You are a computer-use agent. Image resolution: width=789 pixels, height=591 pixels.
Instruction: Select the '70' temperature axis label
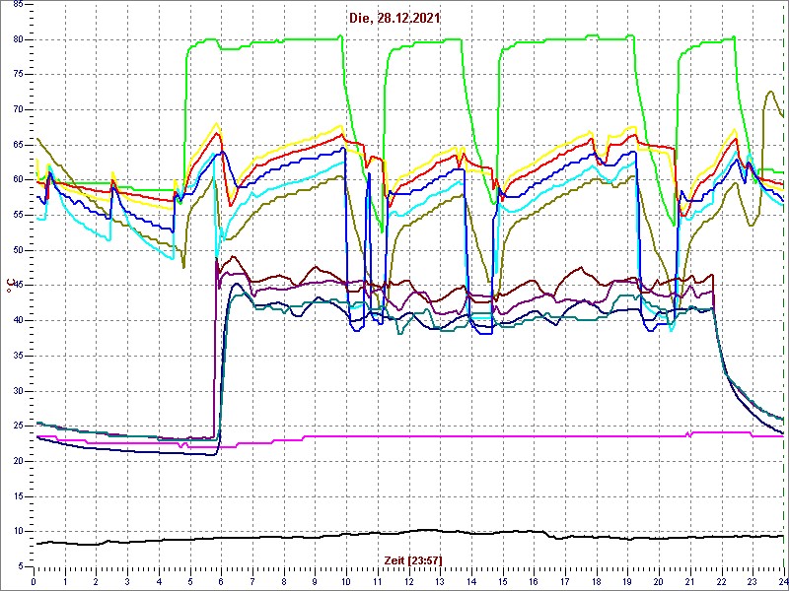click(x=17, y=110)
